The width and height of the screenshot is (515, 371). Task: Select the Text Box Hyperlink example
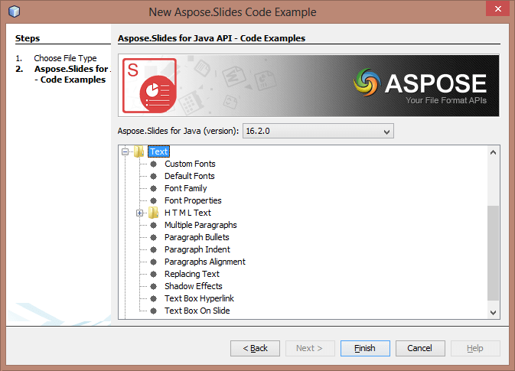point(200,298)
